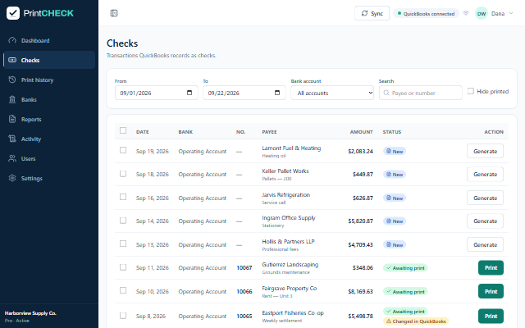Open Print history page
The height and width of the screenshot is (328, 525).
(x=49, y=80)
